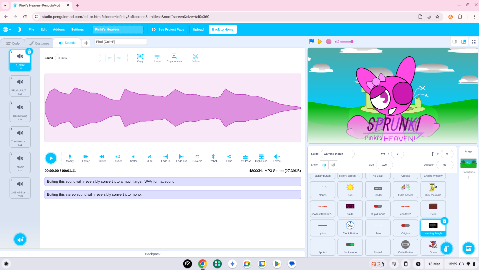Apply the Mute effect to the sound
This screenshot has width=479, height=270.
(x=150, y=158)
